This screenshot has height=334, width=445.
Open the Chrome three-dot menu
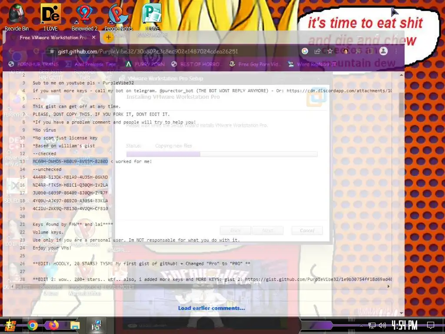point(396,51)
